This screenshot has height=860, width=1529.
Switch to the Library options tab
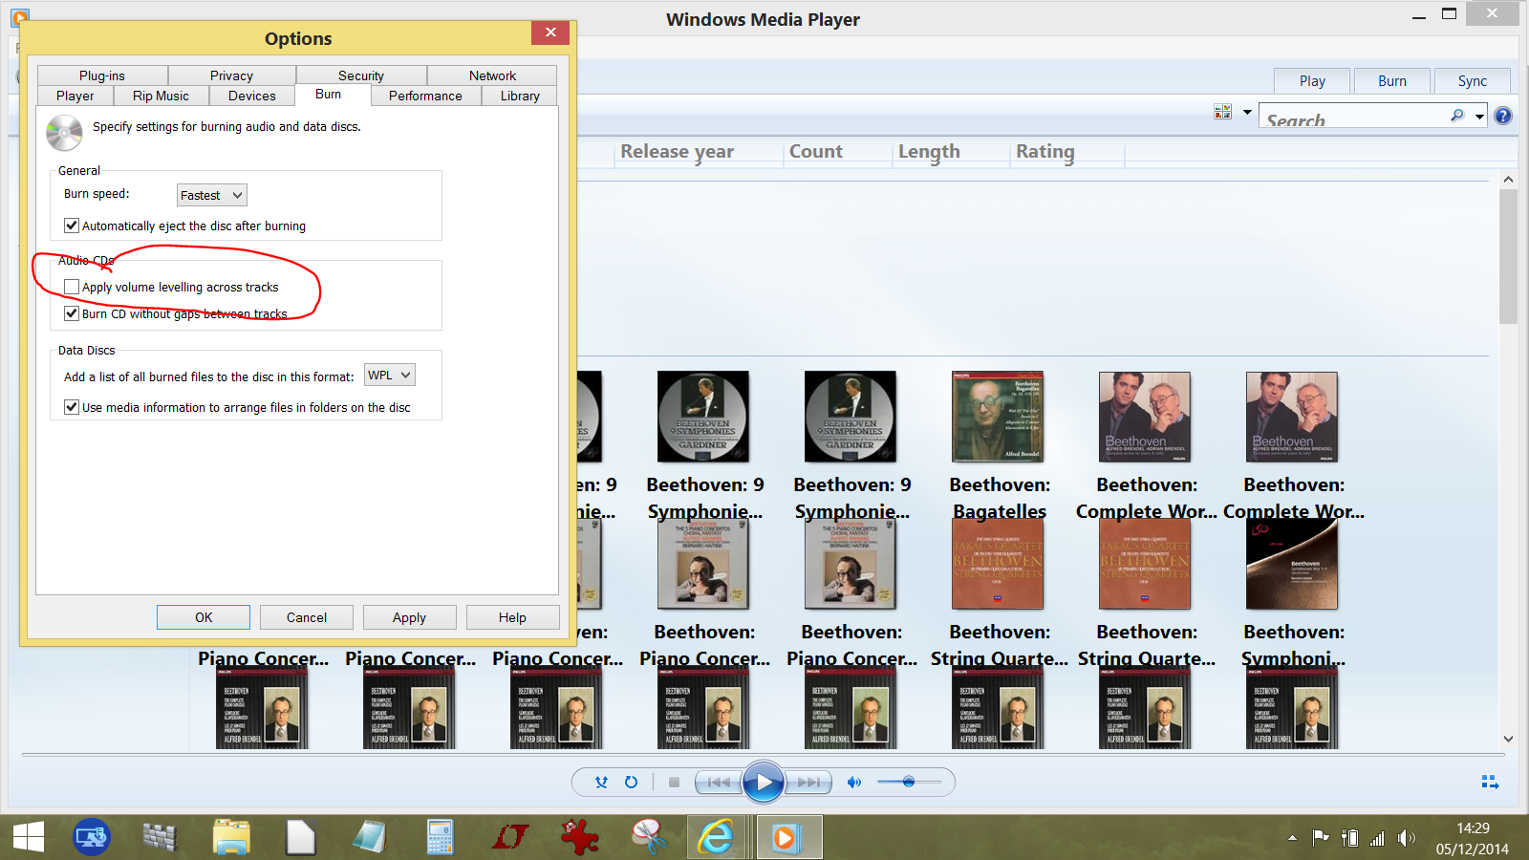click(520, 96)
